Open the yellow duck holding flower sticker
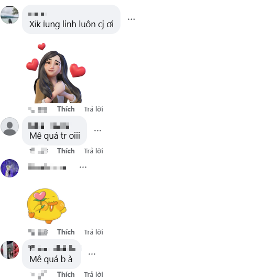 [47, 206]
